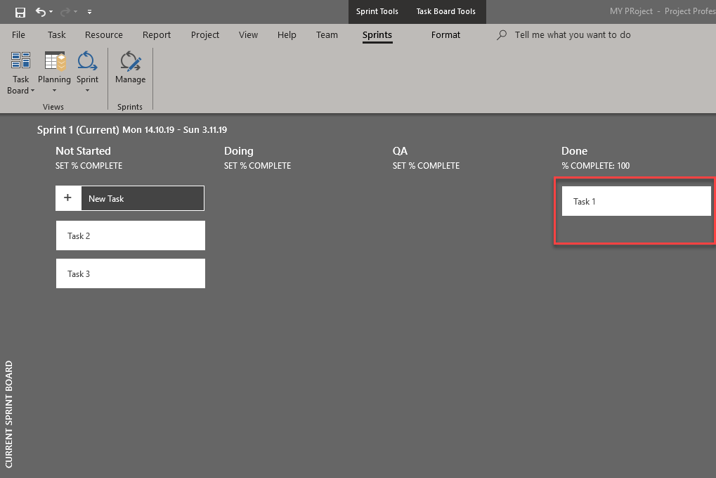Click SET % COMPLETE under Doing

pos(257,166)
